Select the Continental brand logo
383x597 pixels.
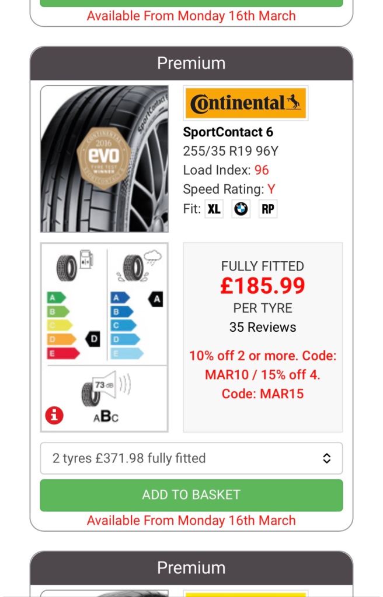tap(245, 103)
